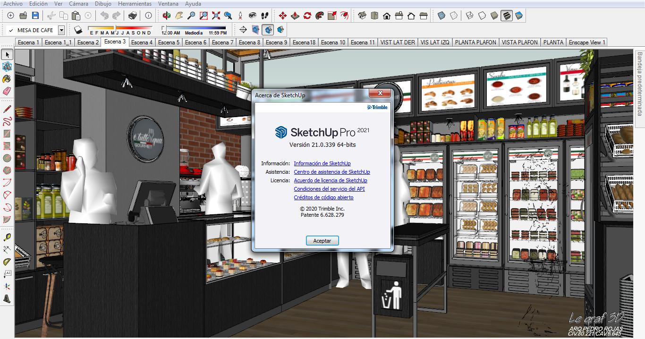Screen dimensions: 645x339
Task: Pick the Line pencil tool
Action: 7,109
